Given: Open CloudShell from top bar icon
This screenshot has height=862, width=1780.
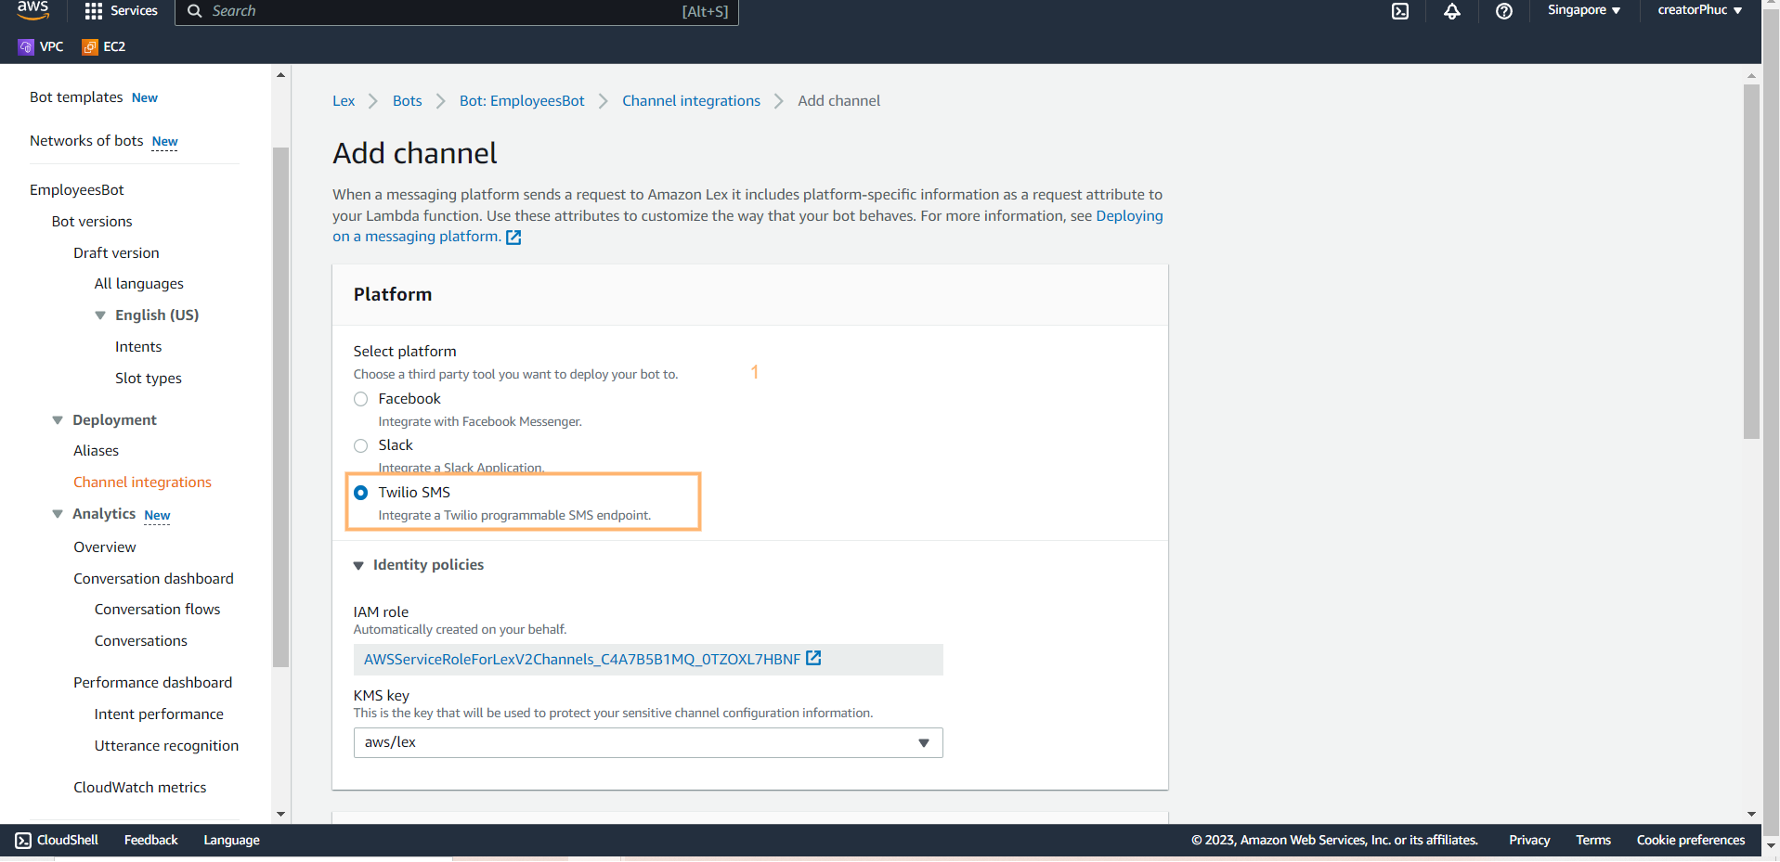Looking at the screenshot, I should pos(1400,11).
